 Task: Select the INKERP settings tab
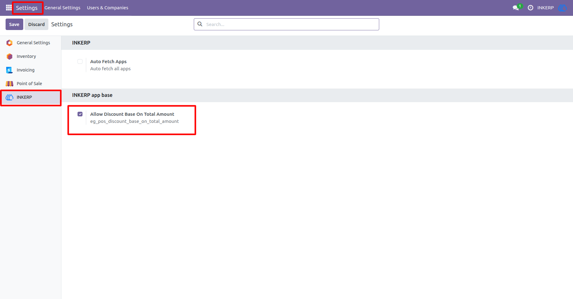click(x=31, y=97)
